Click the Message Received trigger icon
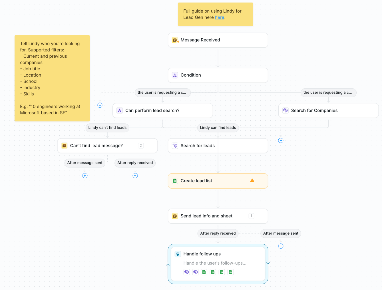This screenshot has width=382, height=290. 175,40
